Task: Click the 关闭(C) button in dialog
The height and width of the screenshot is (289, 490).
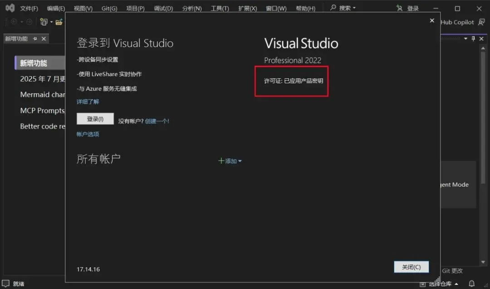Action: point(411,267)
